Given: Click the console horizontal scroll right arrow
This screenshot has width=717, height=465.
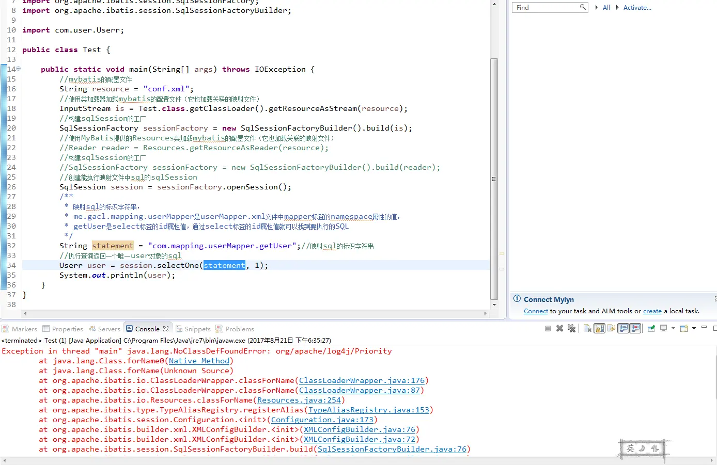Looking at the screenshot, I should point(712,461).
